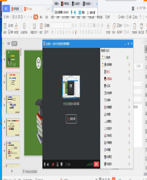Click the Share button at the ribbon's top right
Image resolution: width=147 pixels, height=180 pixels.
129,17
